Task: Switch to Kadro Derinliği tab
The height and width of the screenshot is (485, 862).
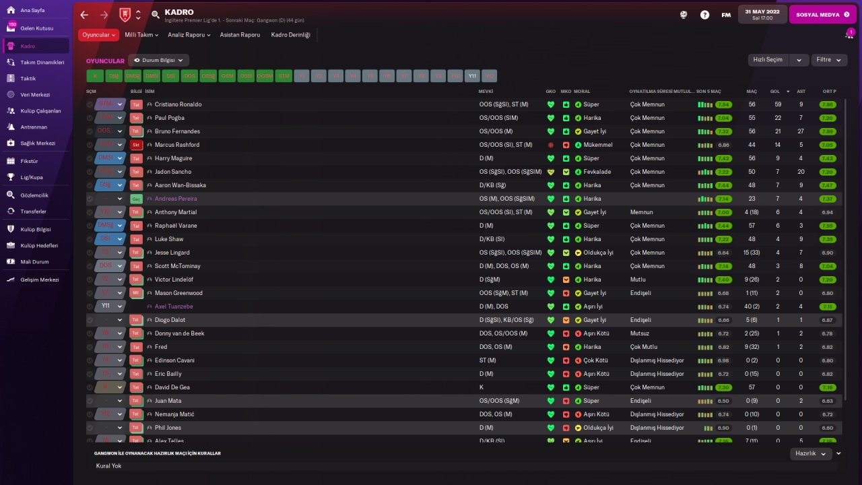Action: [291, 35]
